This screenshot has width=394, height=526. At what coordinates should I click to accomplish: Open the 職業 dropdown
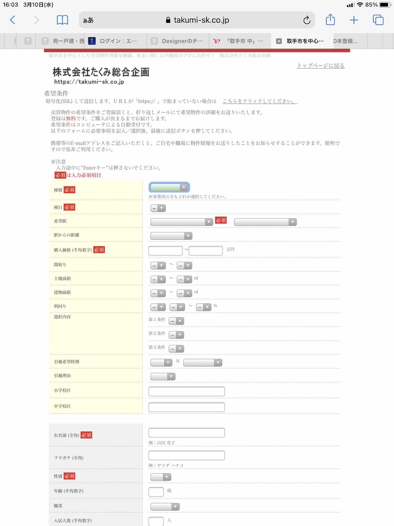click(x=165, y=507)
